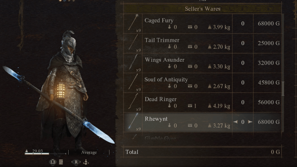Select the Wings Asunder weapon icon
Screen dimensions: 297x167
pos(133,63)
